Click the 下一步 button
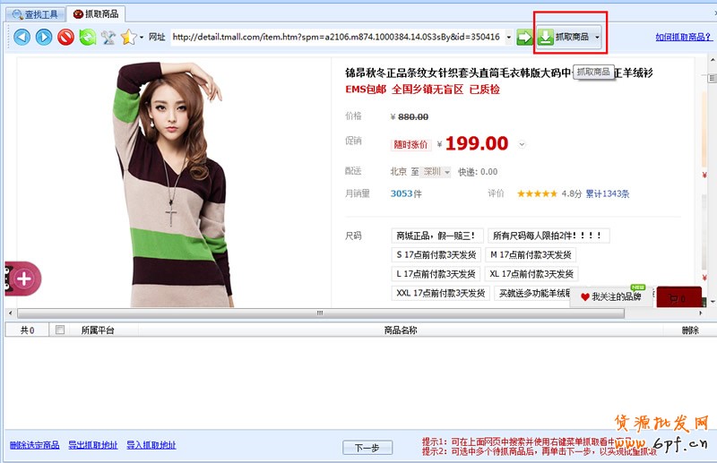The height and width of the screenshot is (463, 717). click(x=367, y=448)
